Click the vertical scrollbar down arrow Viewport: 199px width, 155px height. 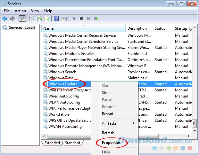[x=195, y=131]
